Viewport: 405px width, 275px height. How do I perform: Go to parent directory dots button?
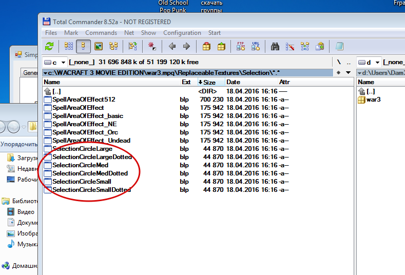click(x=349, y=62)
